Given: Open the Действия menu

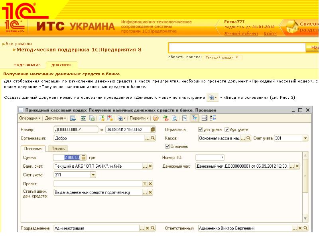Looking at the screenshot, I should click(x=55, y=118).
